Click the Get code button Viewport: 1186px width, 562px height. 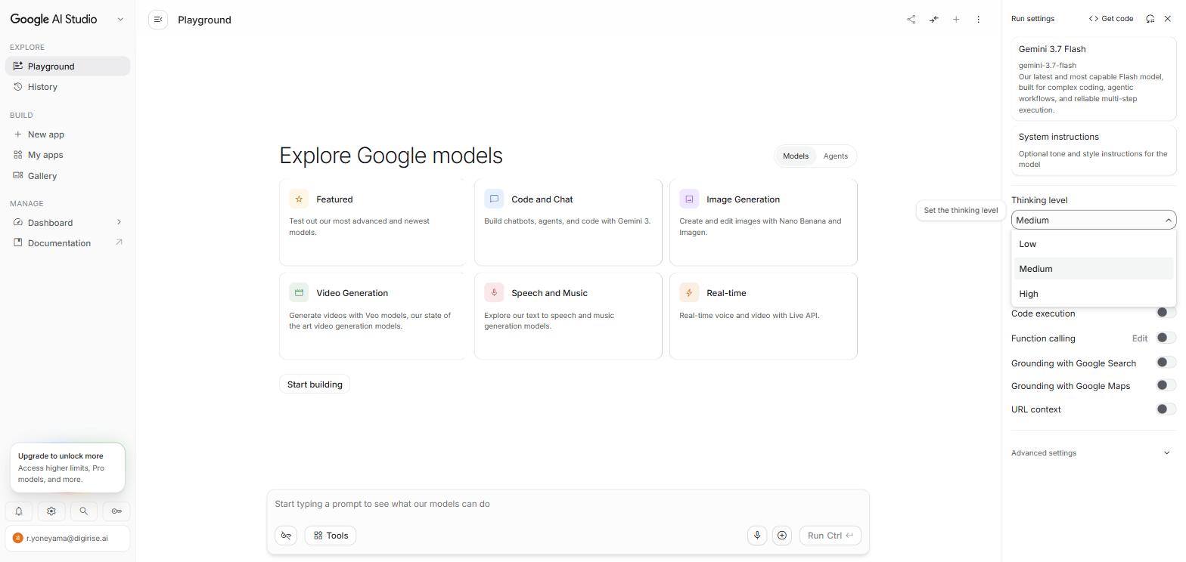click(1110, 19)
